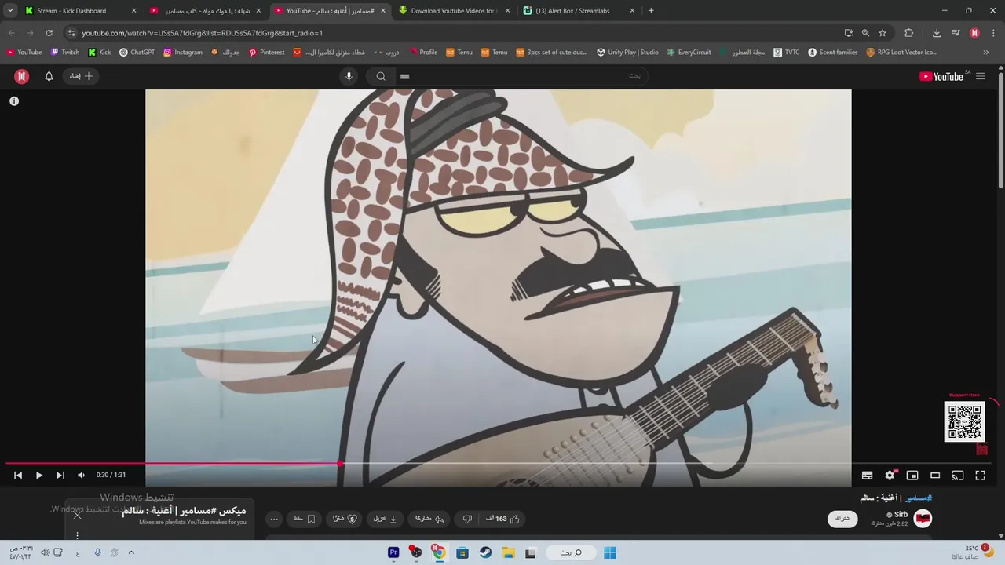Show more bookmarks chevron

[986, 53]
